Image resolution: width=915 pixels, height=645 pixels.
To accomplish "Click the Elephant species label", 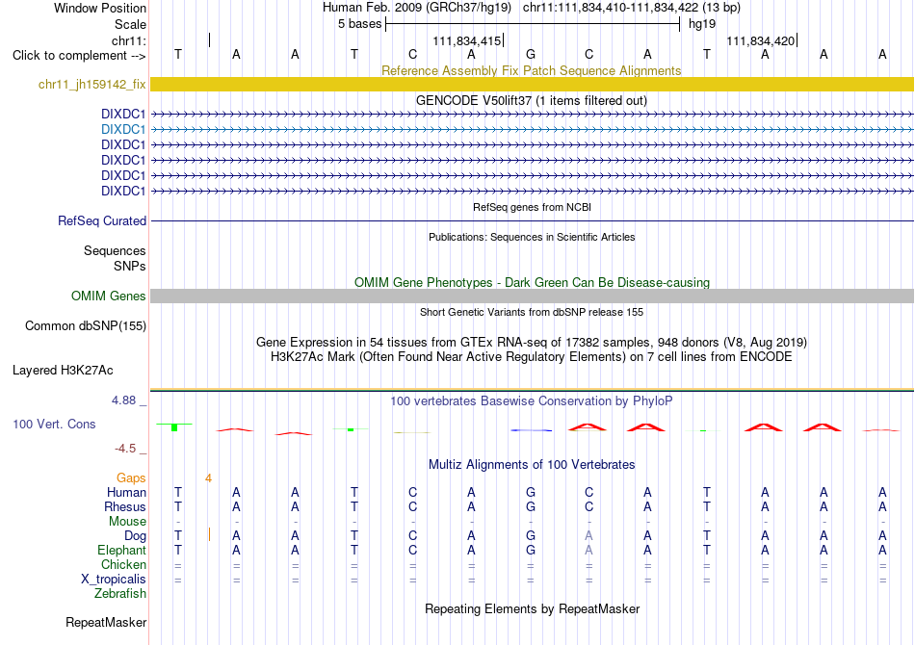I will (x=121, y=550).
